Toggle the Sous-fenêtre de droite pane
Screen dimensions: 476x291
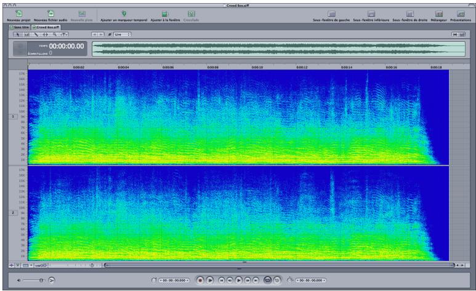pos(410,14)
